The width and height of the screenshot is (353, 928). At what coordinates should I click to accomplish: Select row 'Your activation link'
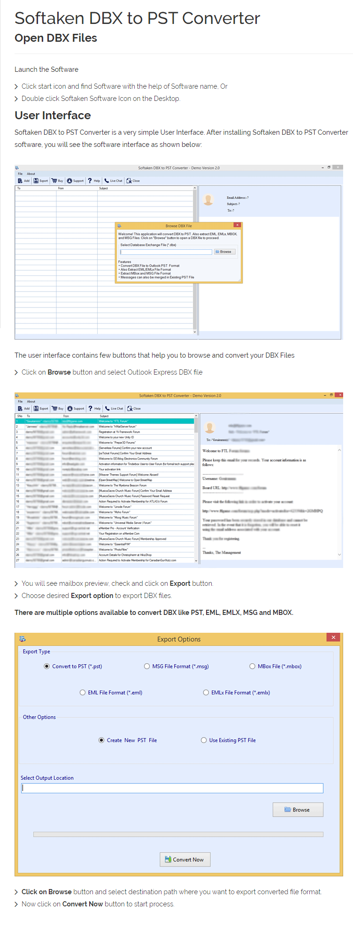coord(105,469)
